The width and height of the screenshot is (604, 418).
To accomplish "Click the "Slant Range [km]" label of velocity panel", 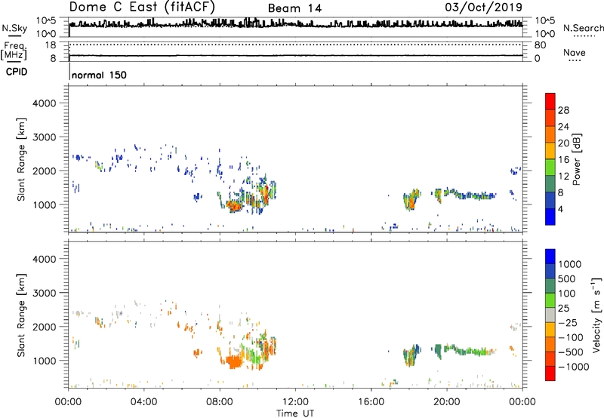I will point(21,315).
